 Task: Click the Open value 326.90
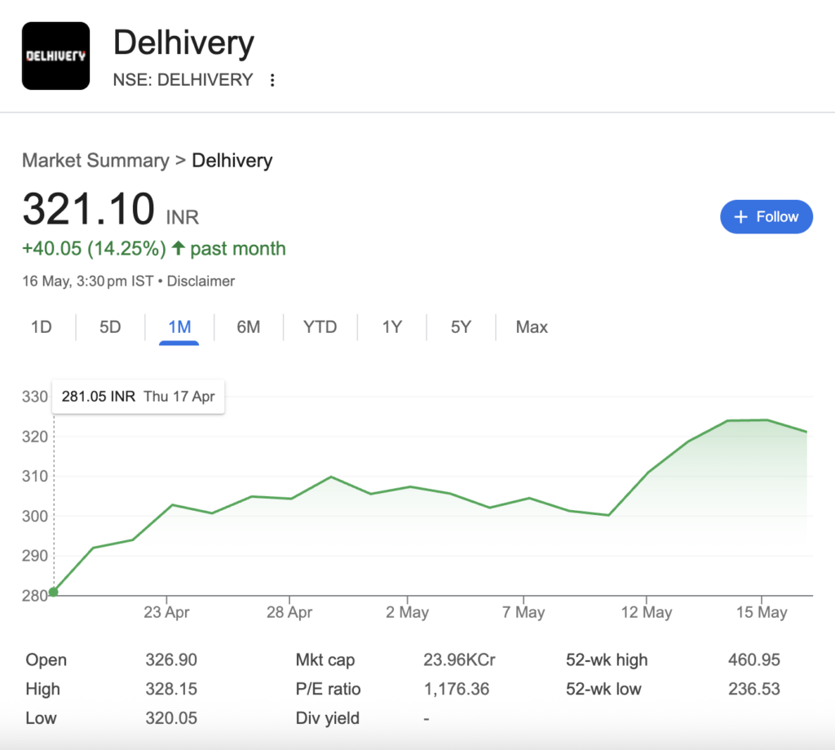point(171,660)
